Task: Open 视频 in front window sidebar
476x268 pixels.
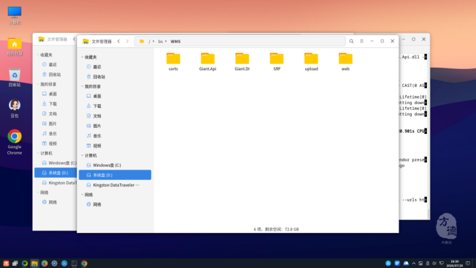Action: tap(115, 146)
